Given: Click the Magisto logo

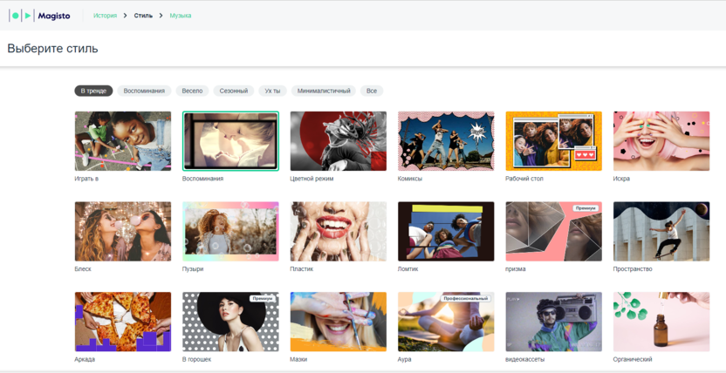Looking at the screenshot, I should tap(40, 16).
